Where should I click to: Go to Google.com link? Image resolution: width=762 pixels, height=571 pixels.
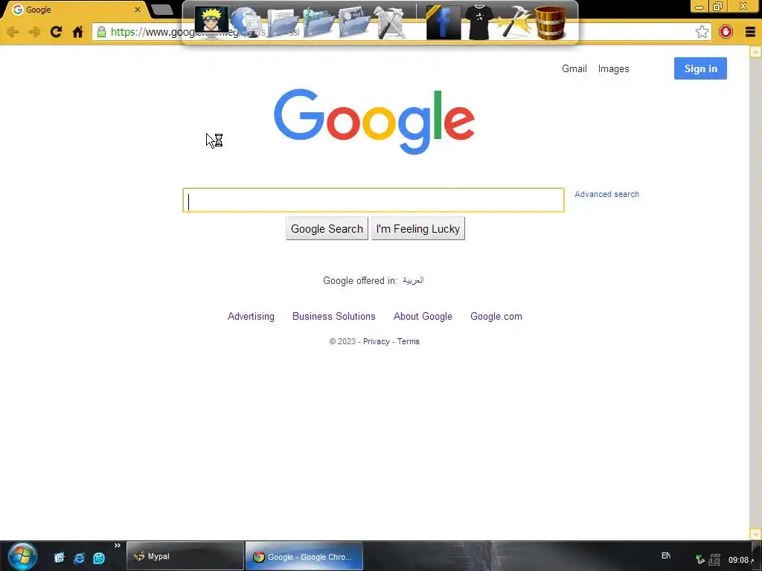point(496,317)
